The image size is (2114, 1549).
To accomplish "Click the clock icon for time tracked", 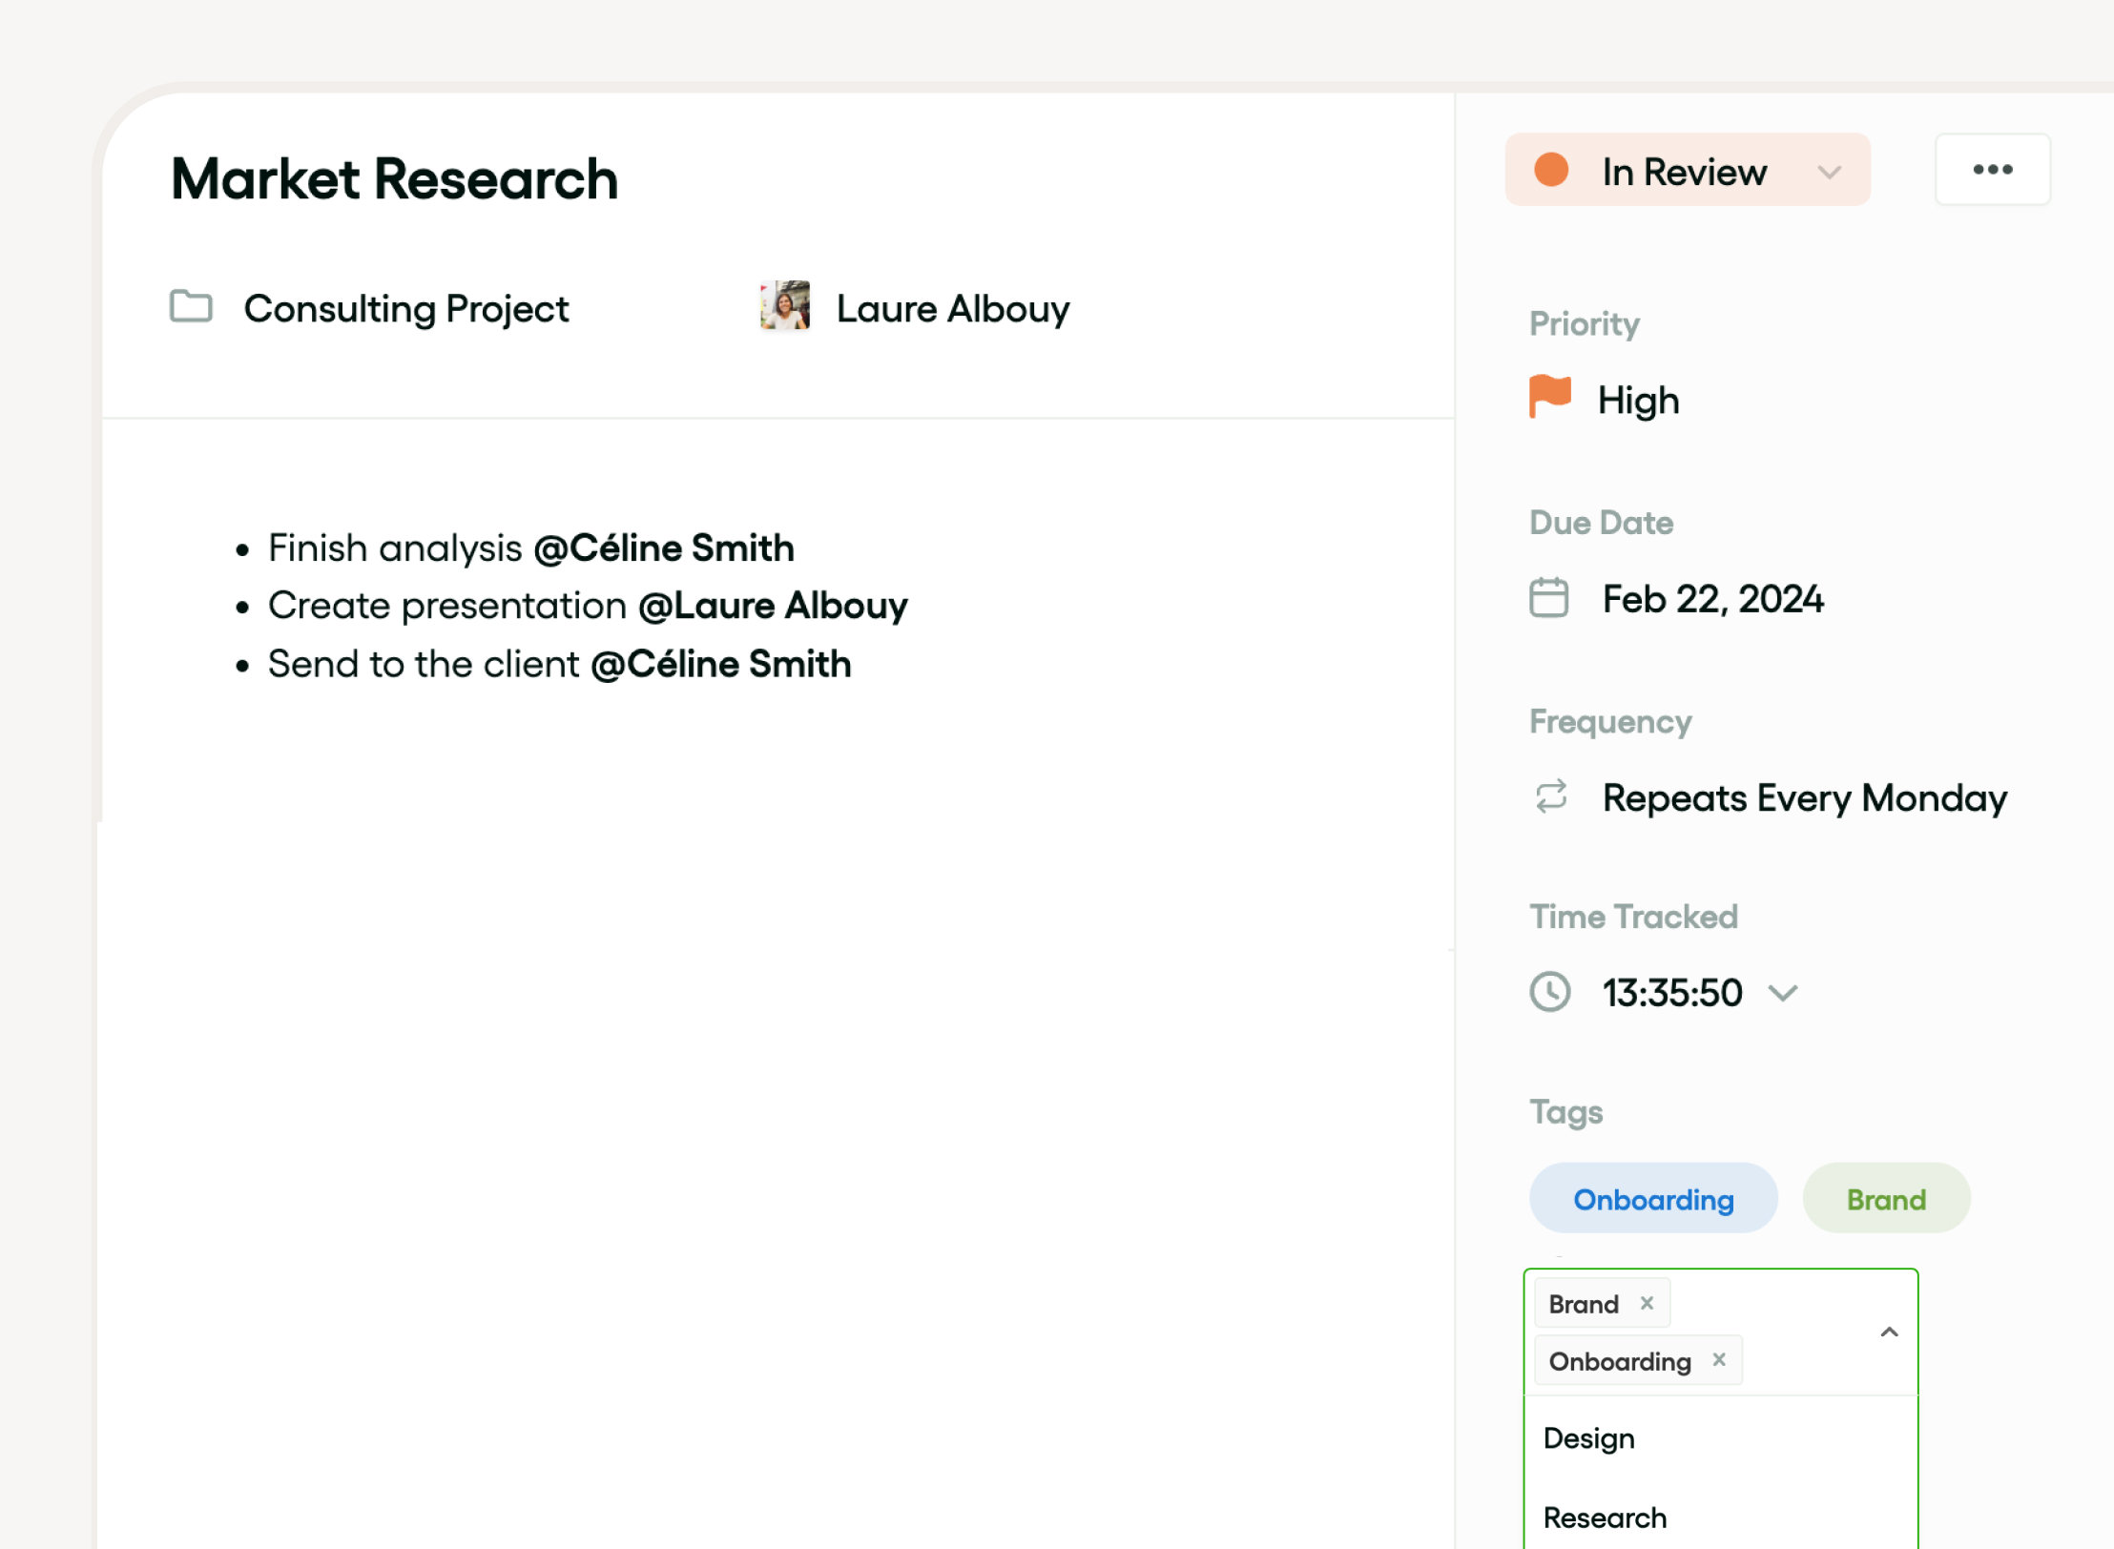I will point(1550,992).
